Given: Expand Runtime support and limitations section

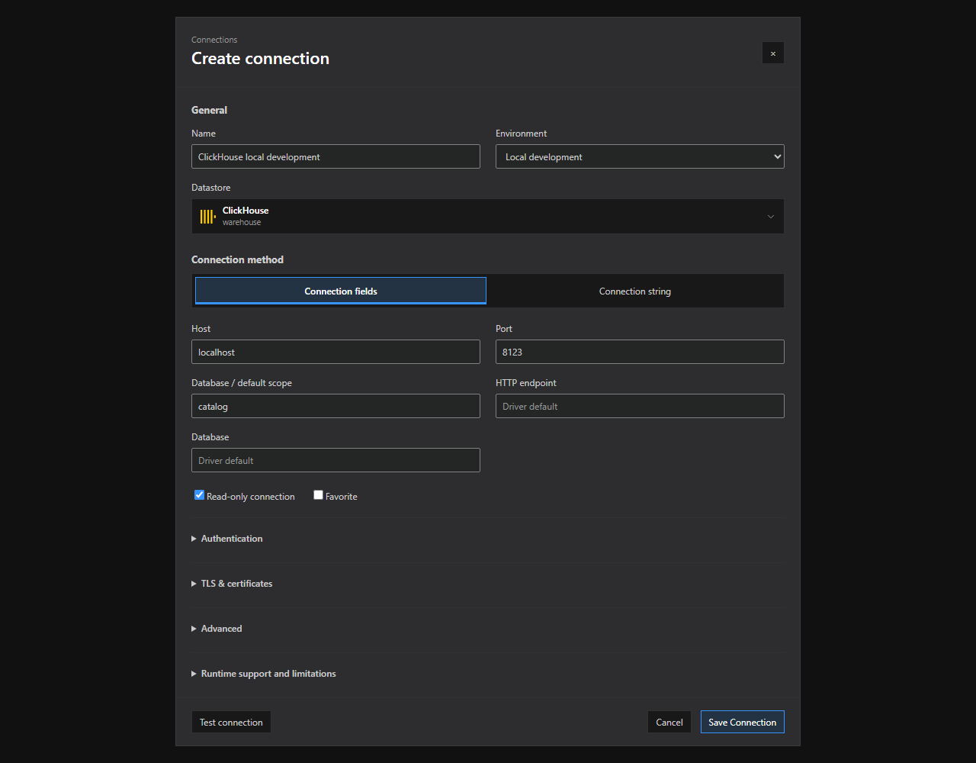Looking at the screenshot, I should 264,674.
